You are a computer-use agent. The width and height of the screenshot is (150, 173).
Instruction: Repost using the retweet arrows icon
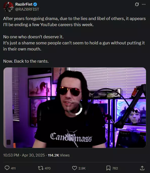coord(41,168)
